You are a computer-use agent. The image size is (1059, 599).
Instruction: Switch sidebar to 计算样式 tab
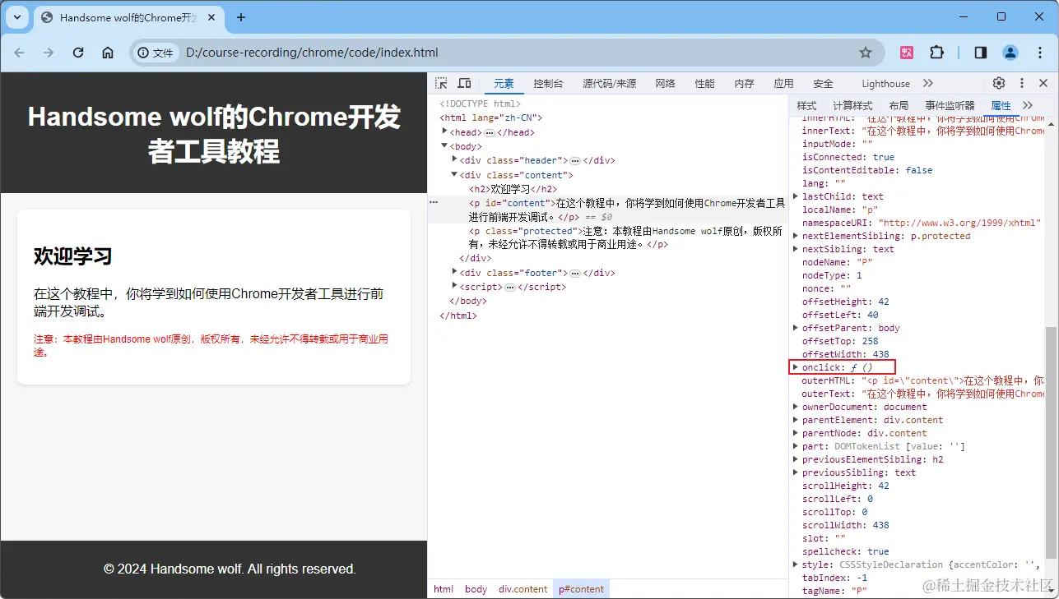852,105
